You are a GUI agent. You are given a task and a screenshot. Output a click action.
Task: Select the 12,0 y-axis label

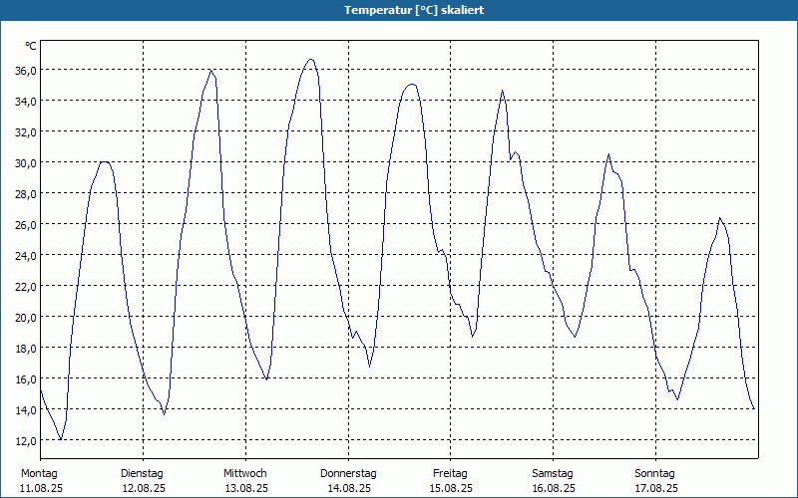[x=26, y=441]
